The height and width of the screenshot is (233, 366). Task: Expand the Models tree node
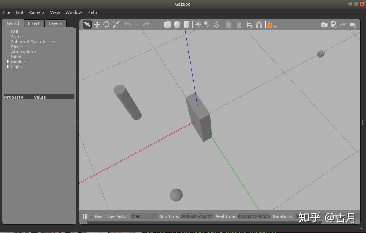tap(8, 62)
